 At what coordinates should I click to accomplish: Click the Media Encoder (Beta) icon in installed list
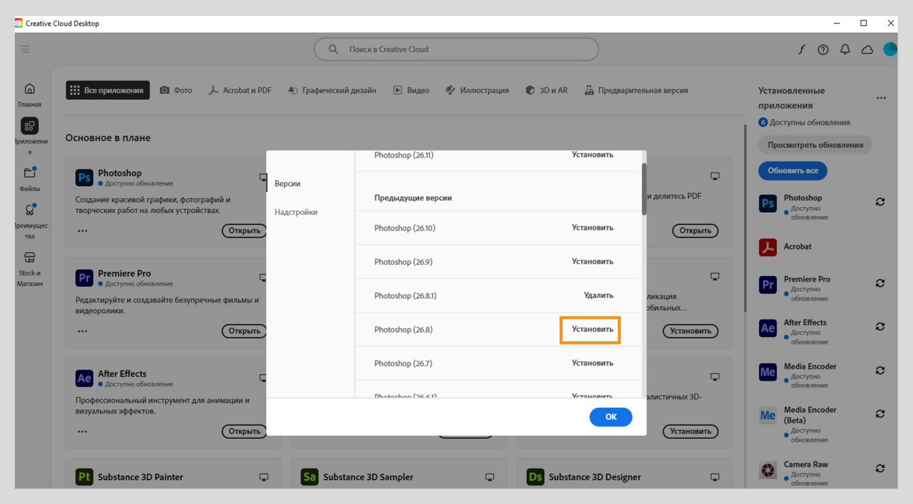tap(767, 415)
